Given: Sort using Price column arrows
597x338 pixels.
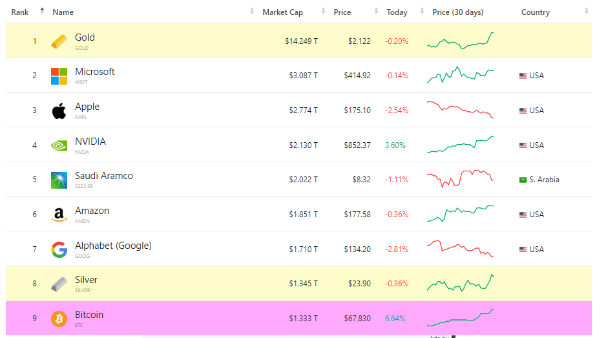Looking at the screenshot, I should click(376, 11).
